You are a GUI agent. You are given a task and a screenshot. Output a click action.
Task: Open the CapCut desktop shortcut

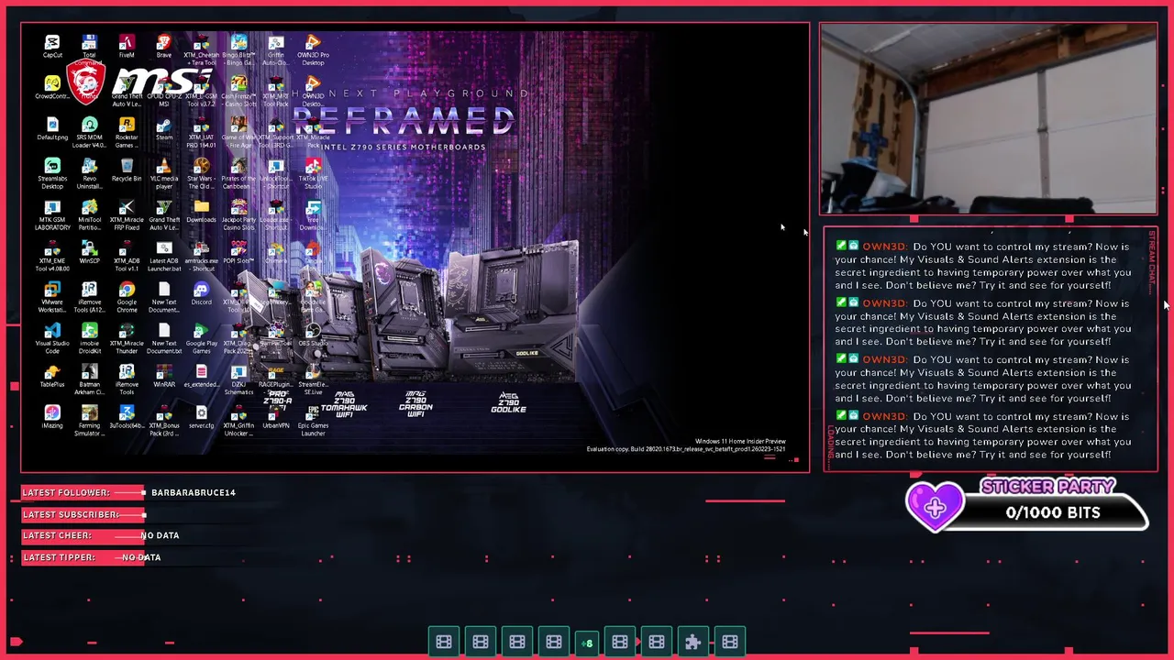[x=52, y=47]
